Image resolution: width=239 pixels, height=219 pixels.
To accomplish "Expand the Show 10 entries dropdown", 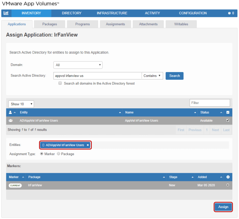I will (x=21, y=104).
